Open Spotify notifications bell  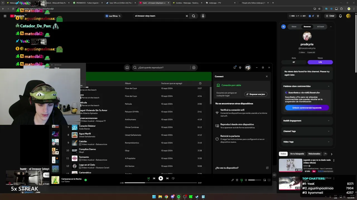[235, 67]
